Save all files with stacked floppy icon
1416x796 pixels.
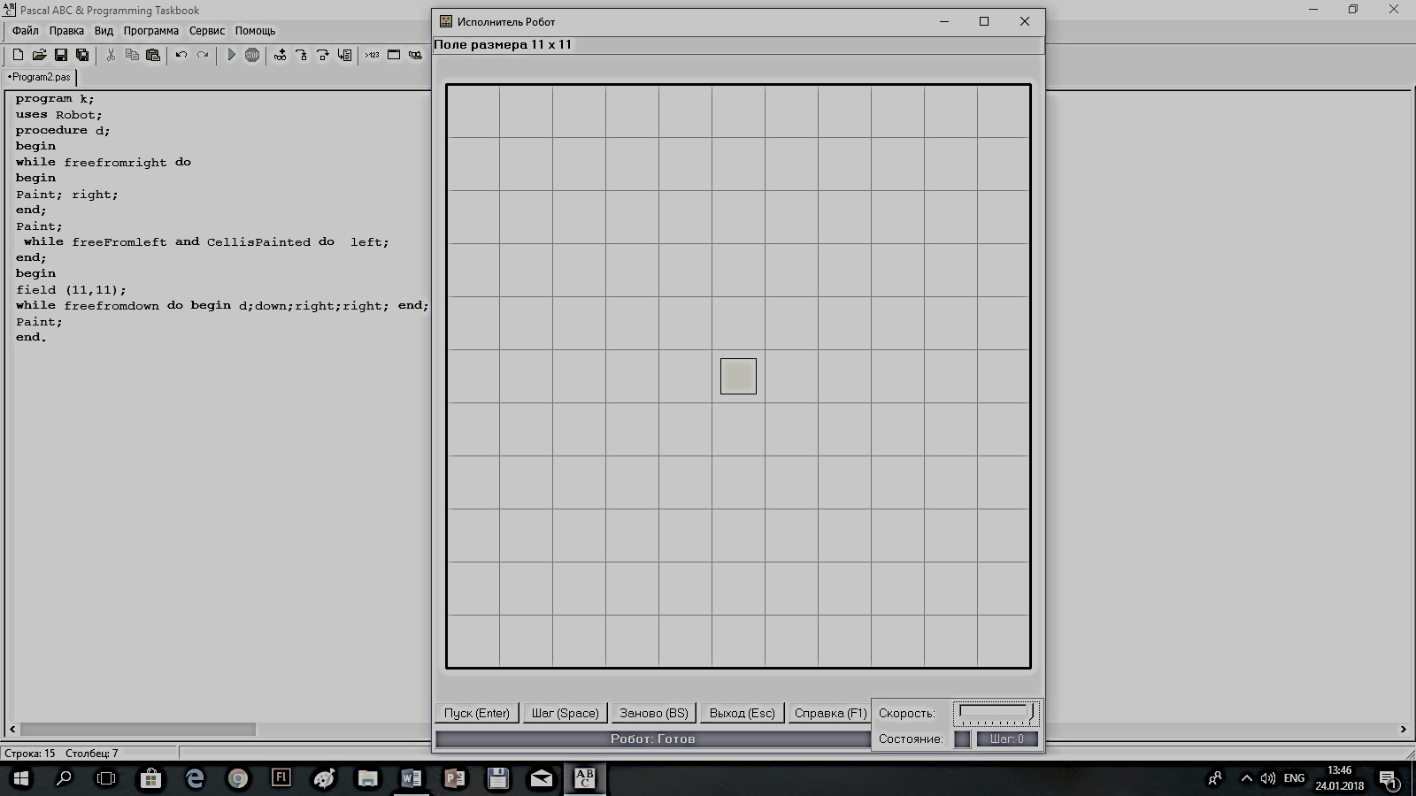click(82, 55)
